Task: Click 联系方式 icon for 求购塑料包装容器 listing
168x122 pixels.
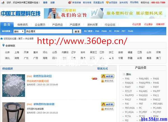Action: (x=108, y=109)
